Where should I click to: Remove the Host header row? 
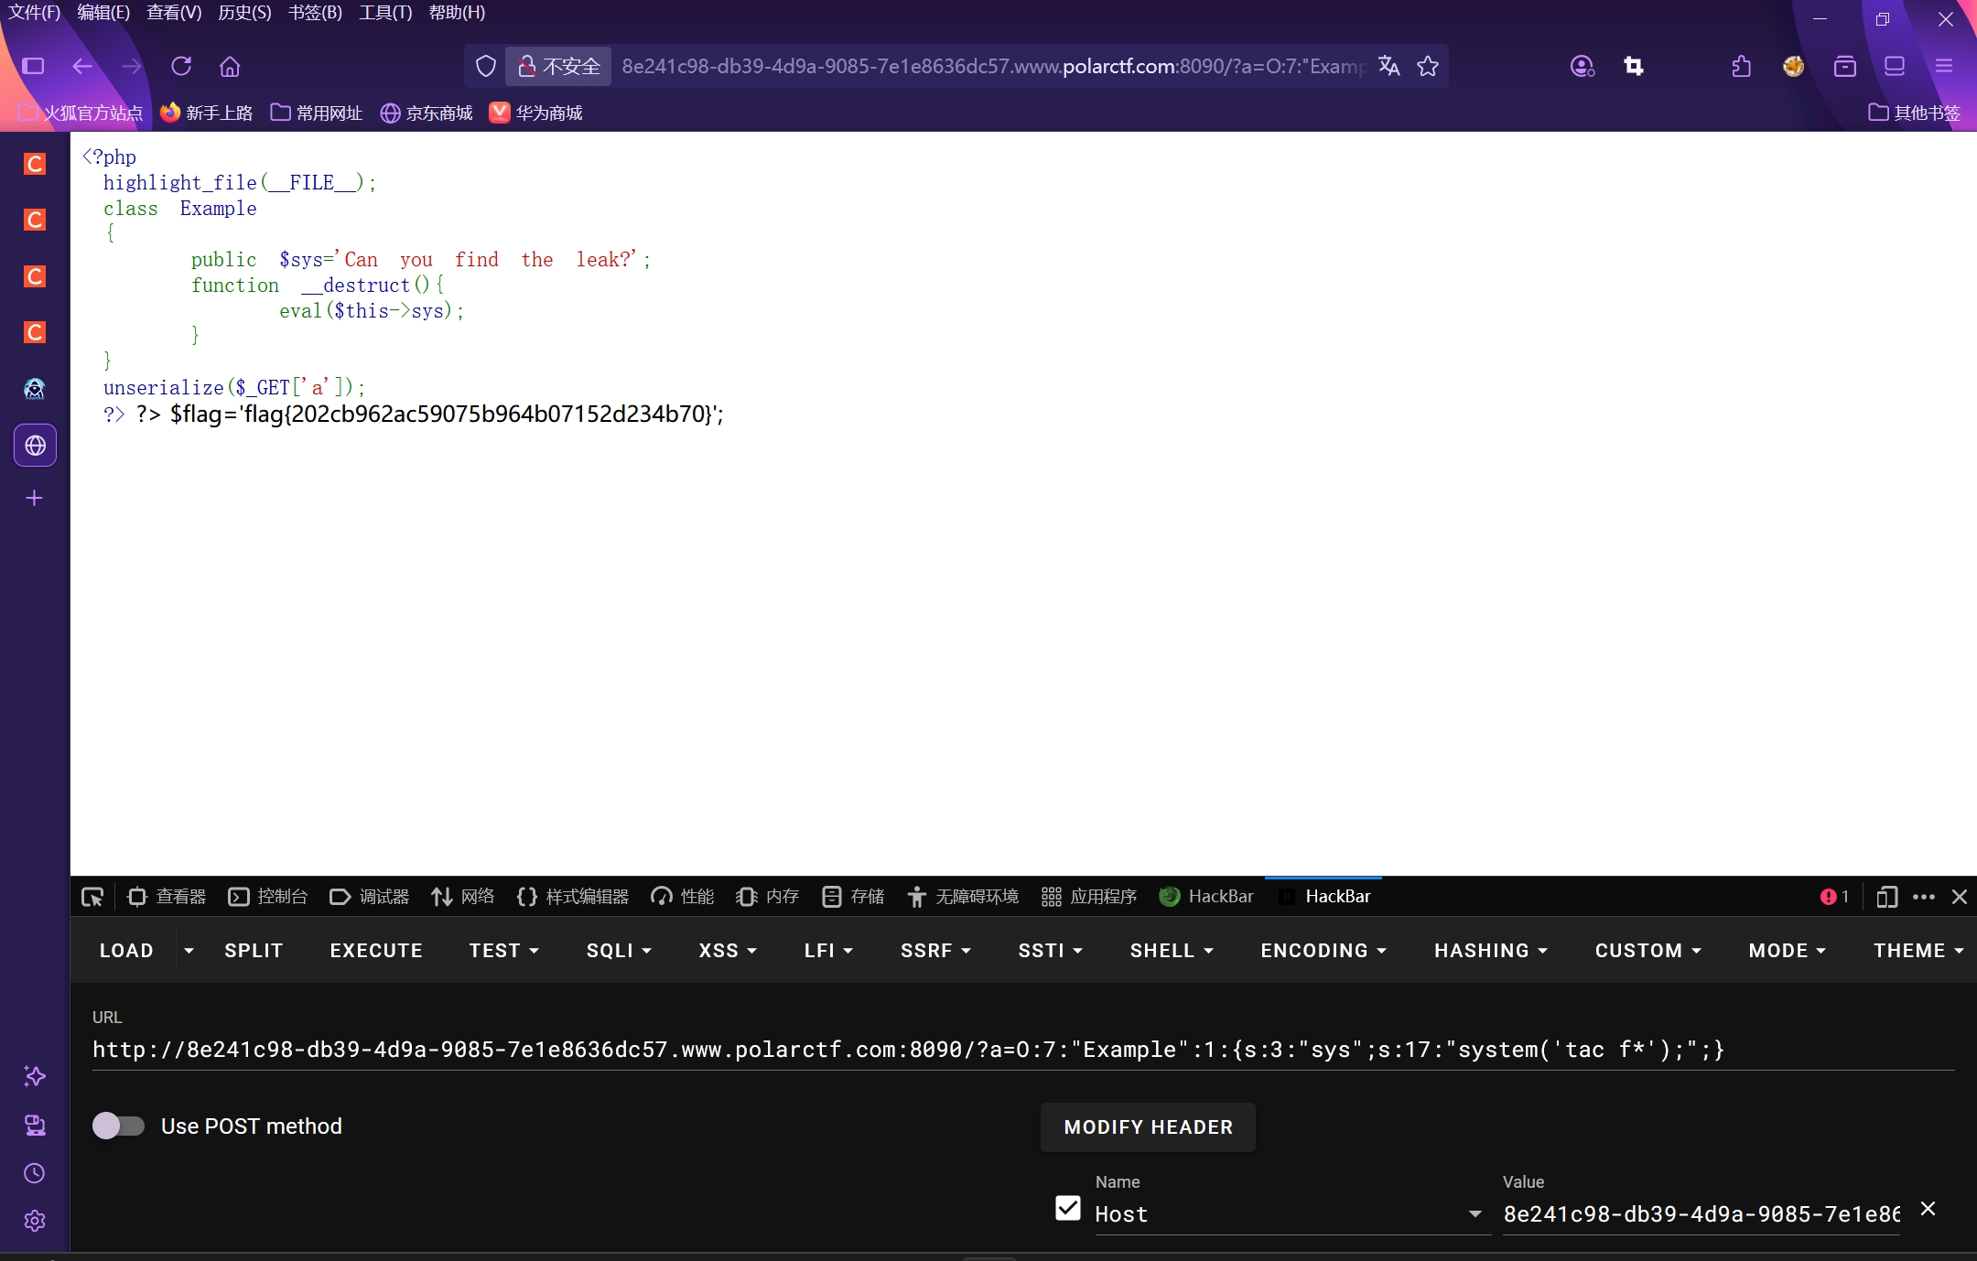pos(1928,1209)
